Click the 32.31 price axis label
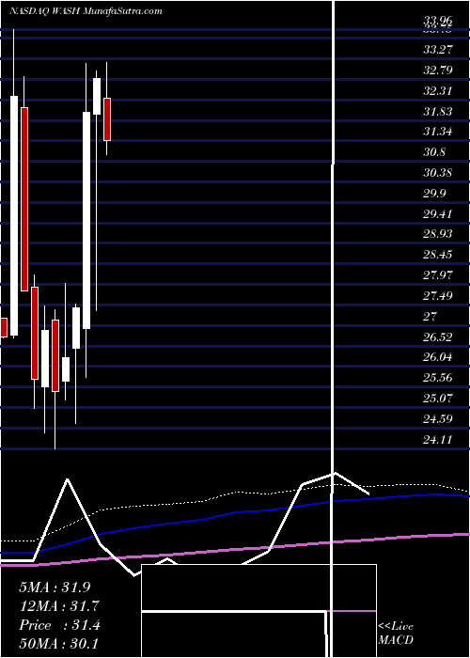 click(x=438, y=90)
